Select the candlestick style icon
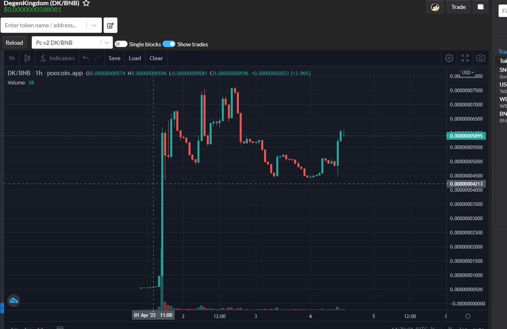 (27, 58)
